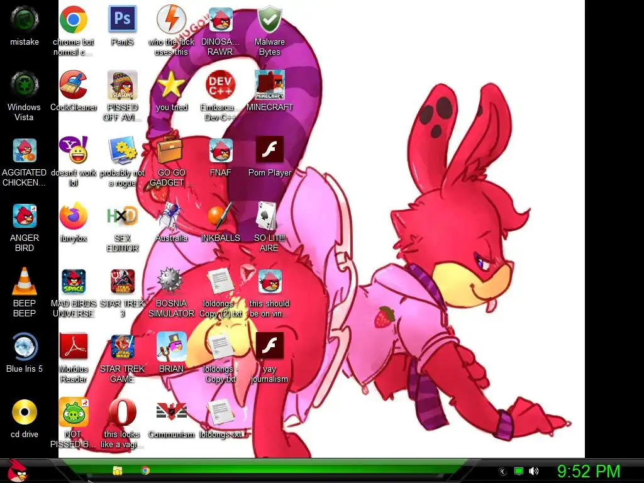
Task: Open the briefcase icon 'GO GO GADGET'
Action: pos(170,150)
